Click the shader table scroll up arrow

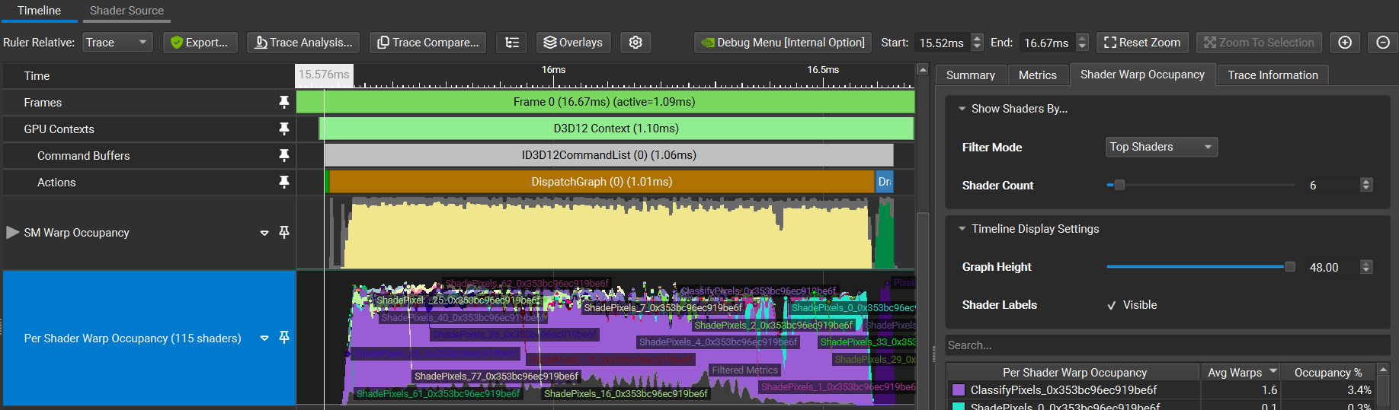click(x=1383, y=369)
